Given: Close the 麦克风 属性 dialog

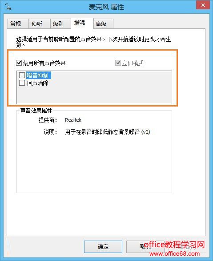Looking at the screenshot, I should tap(203, 5).
